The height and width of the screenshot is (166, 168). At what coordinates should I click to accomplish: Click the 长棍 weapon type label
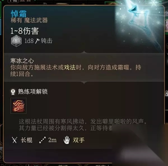(27, 140)
